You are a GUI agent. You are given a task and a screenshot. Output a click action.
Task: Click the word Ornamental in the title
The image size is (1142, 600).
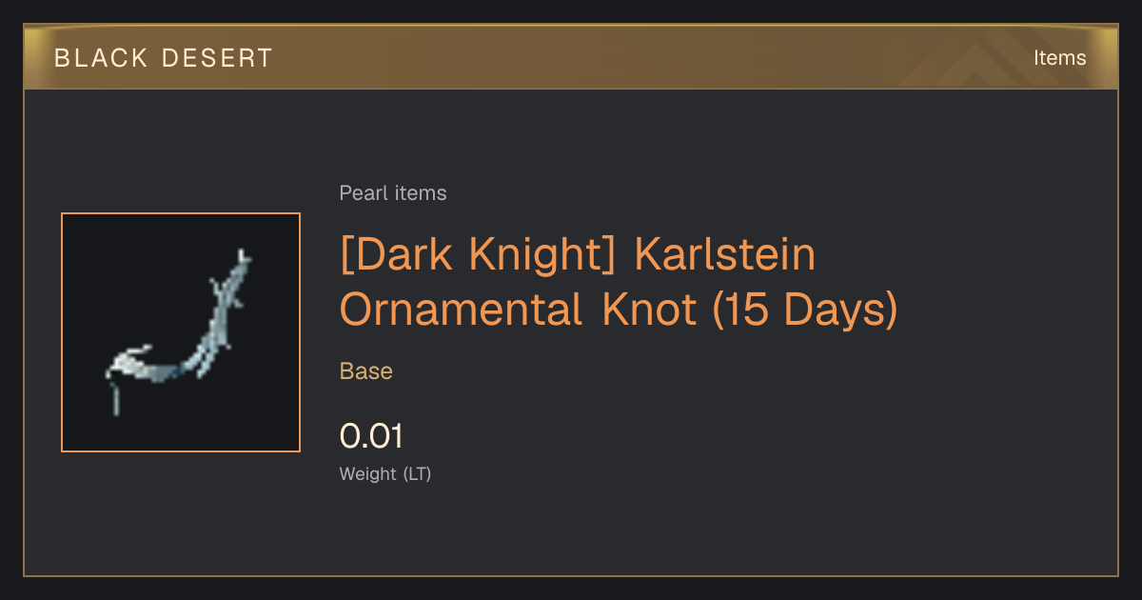click(462, 310)
